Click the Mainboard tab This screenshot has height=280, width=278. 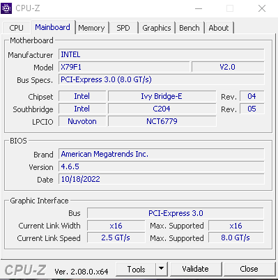[x=52, y=27]
